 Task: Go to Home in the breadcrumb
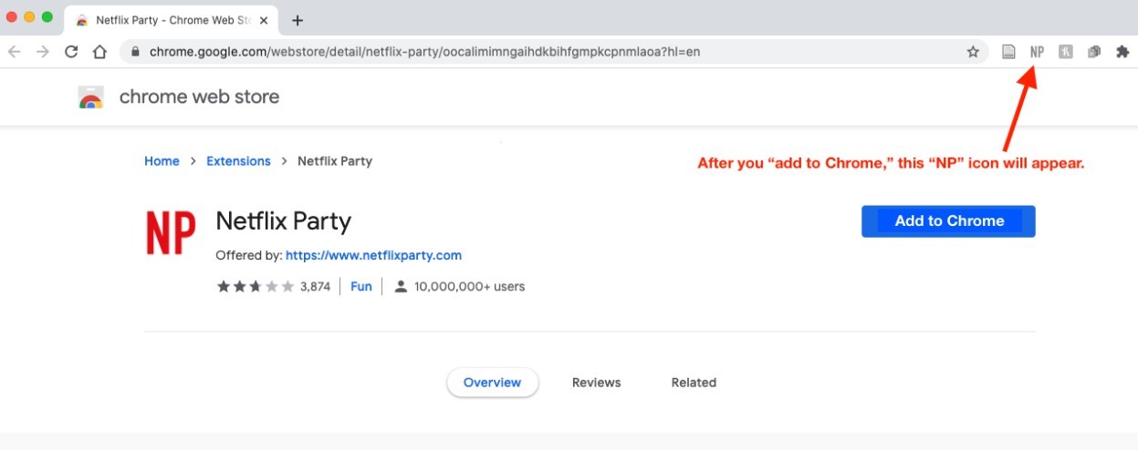coord(162,161)
